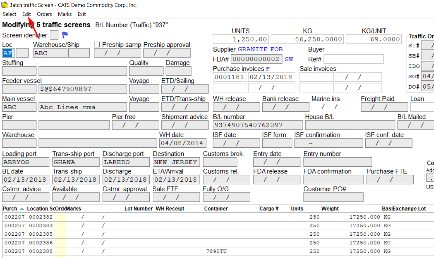This screenshot has width=434, height=258.
Task: Click the House B/L input field
Action: pos(350,125)
